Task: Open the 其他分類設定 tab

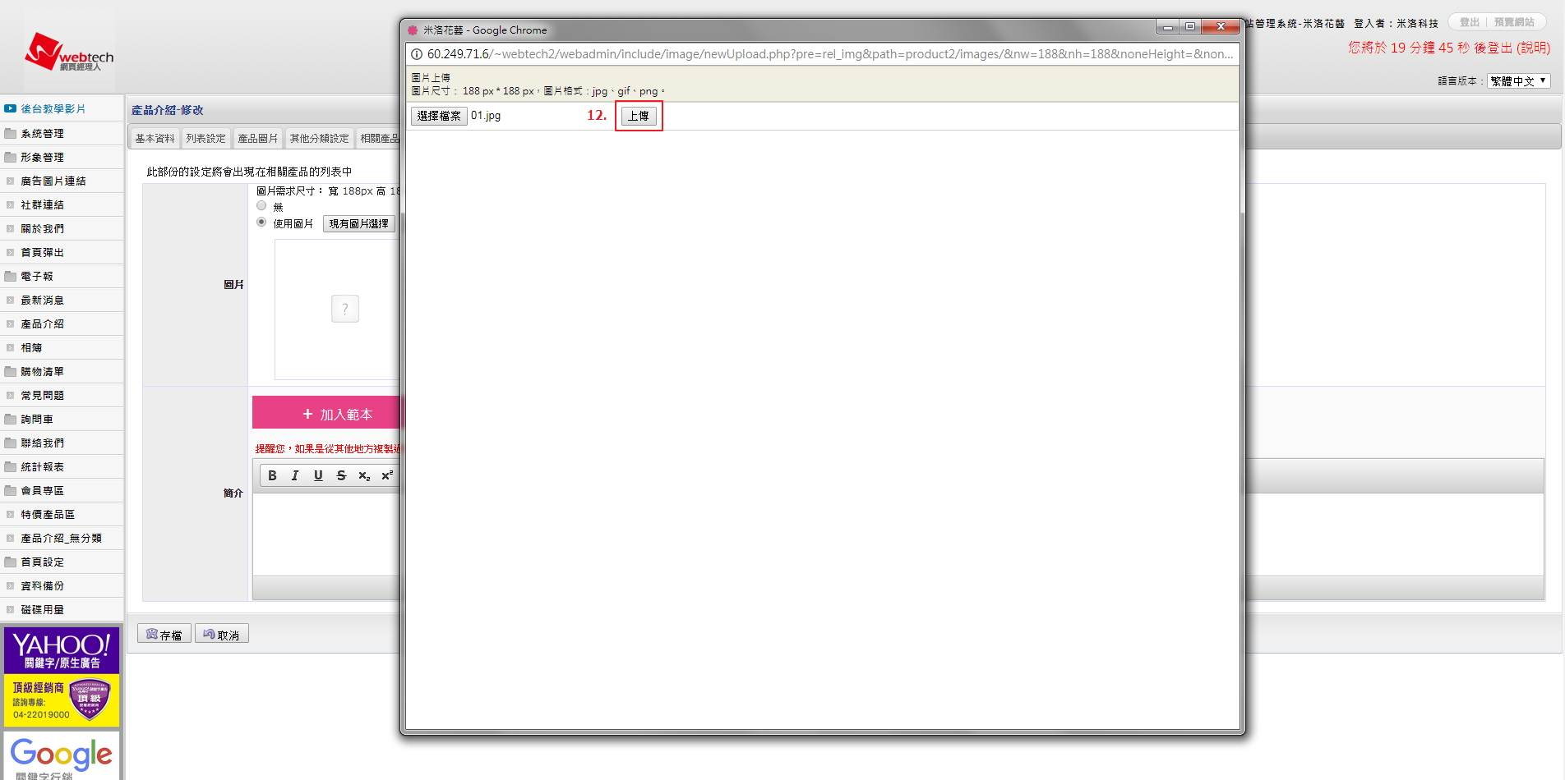Action: pyautogui.click(x=319, y=139)
